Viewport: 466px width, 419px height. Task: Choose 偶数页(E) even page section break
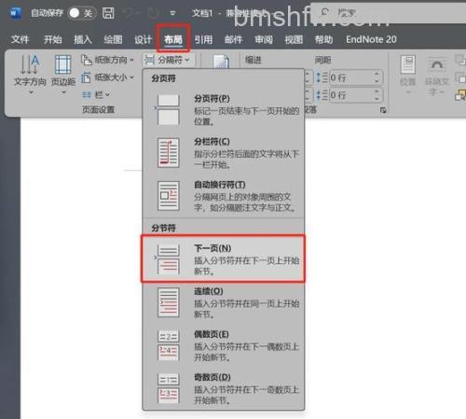224,345
